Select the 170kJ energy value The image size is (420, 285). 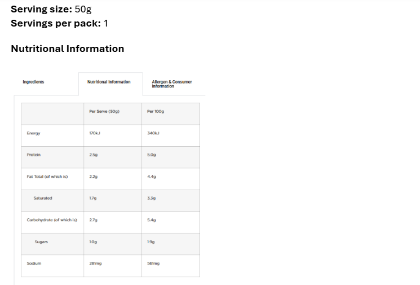tap(95, 133)
